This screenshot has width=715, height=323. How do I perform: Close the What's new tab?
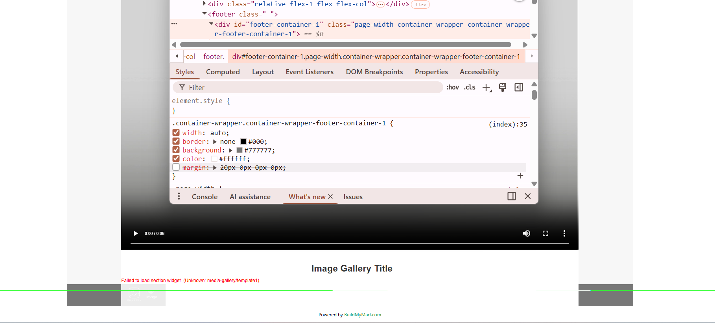pos(330,196)
